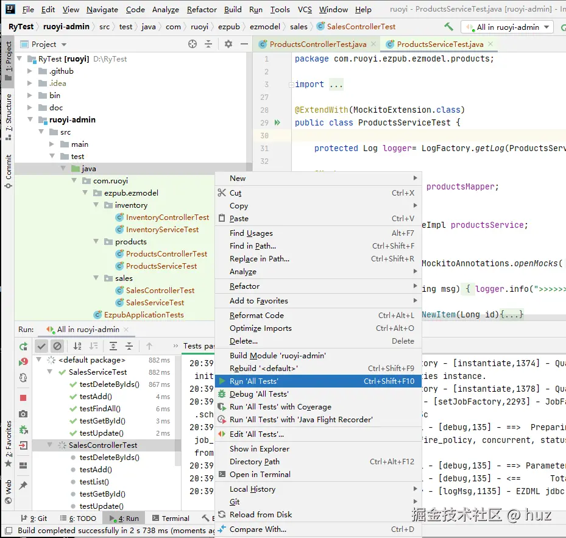Click the red Stop button in Run panel

point(23,397)
